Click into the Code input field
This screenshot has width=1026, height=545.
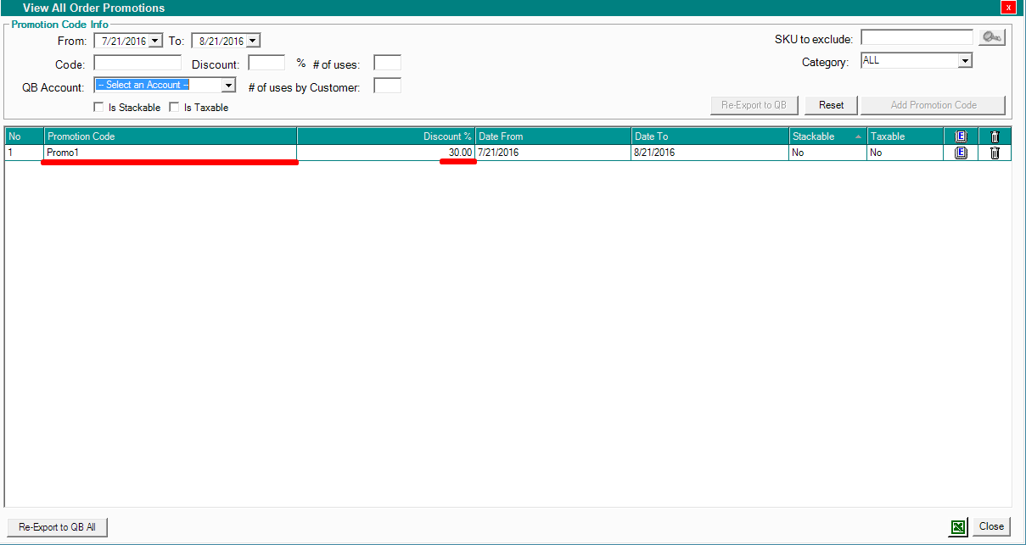pyautogui.click(x=137, y=63)
